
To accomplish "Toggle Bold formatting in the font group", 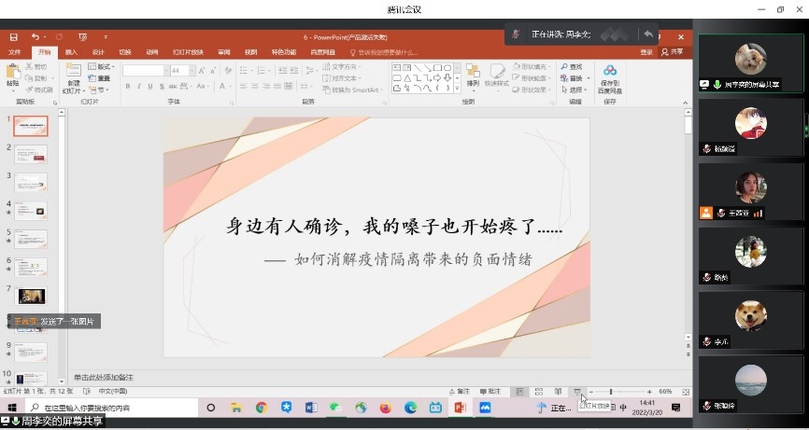I will point(127,87).
